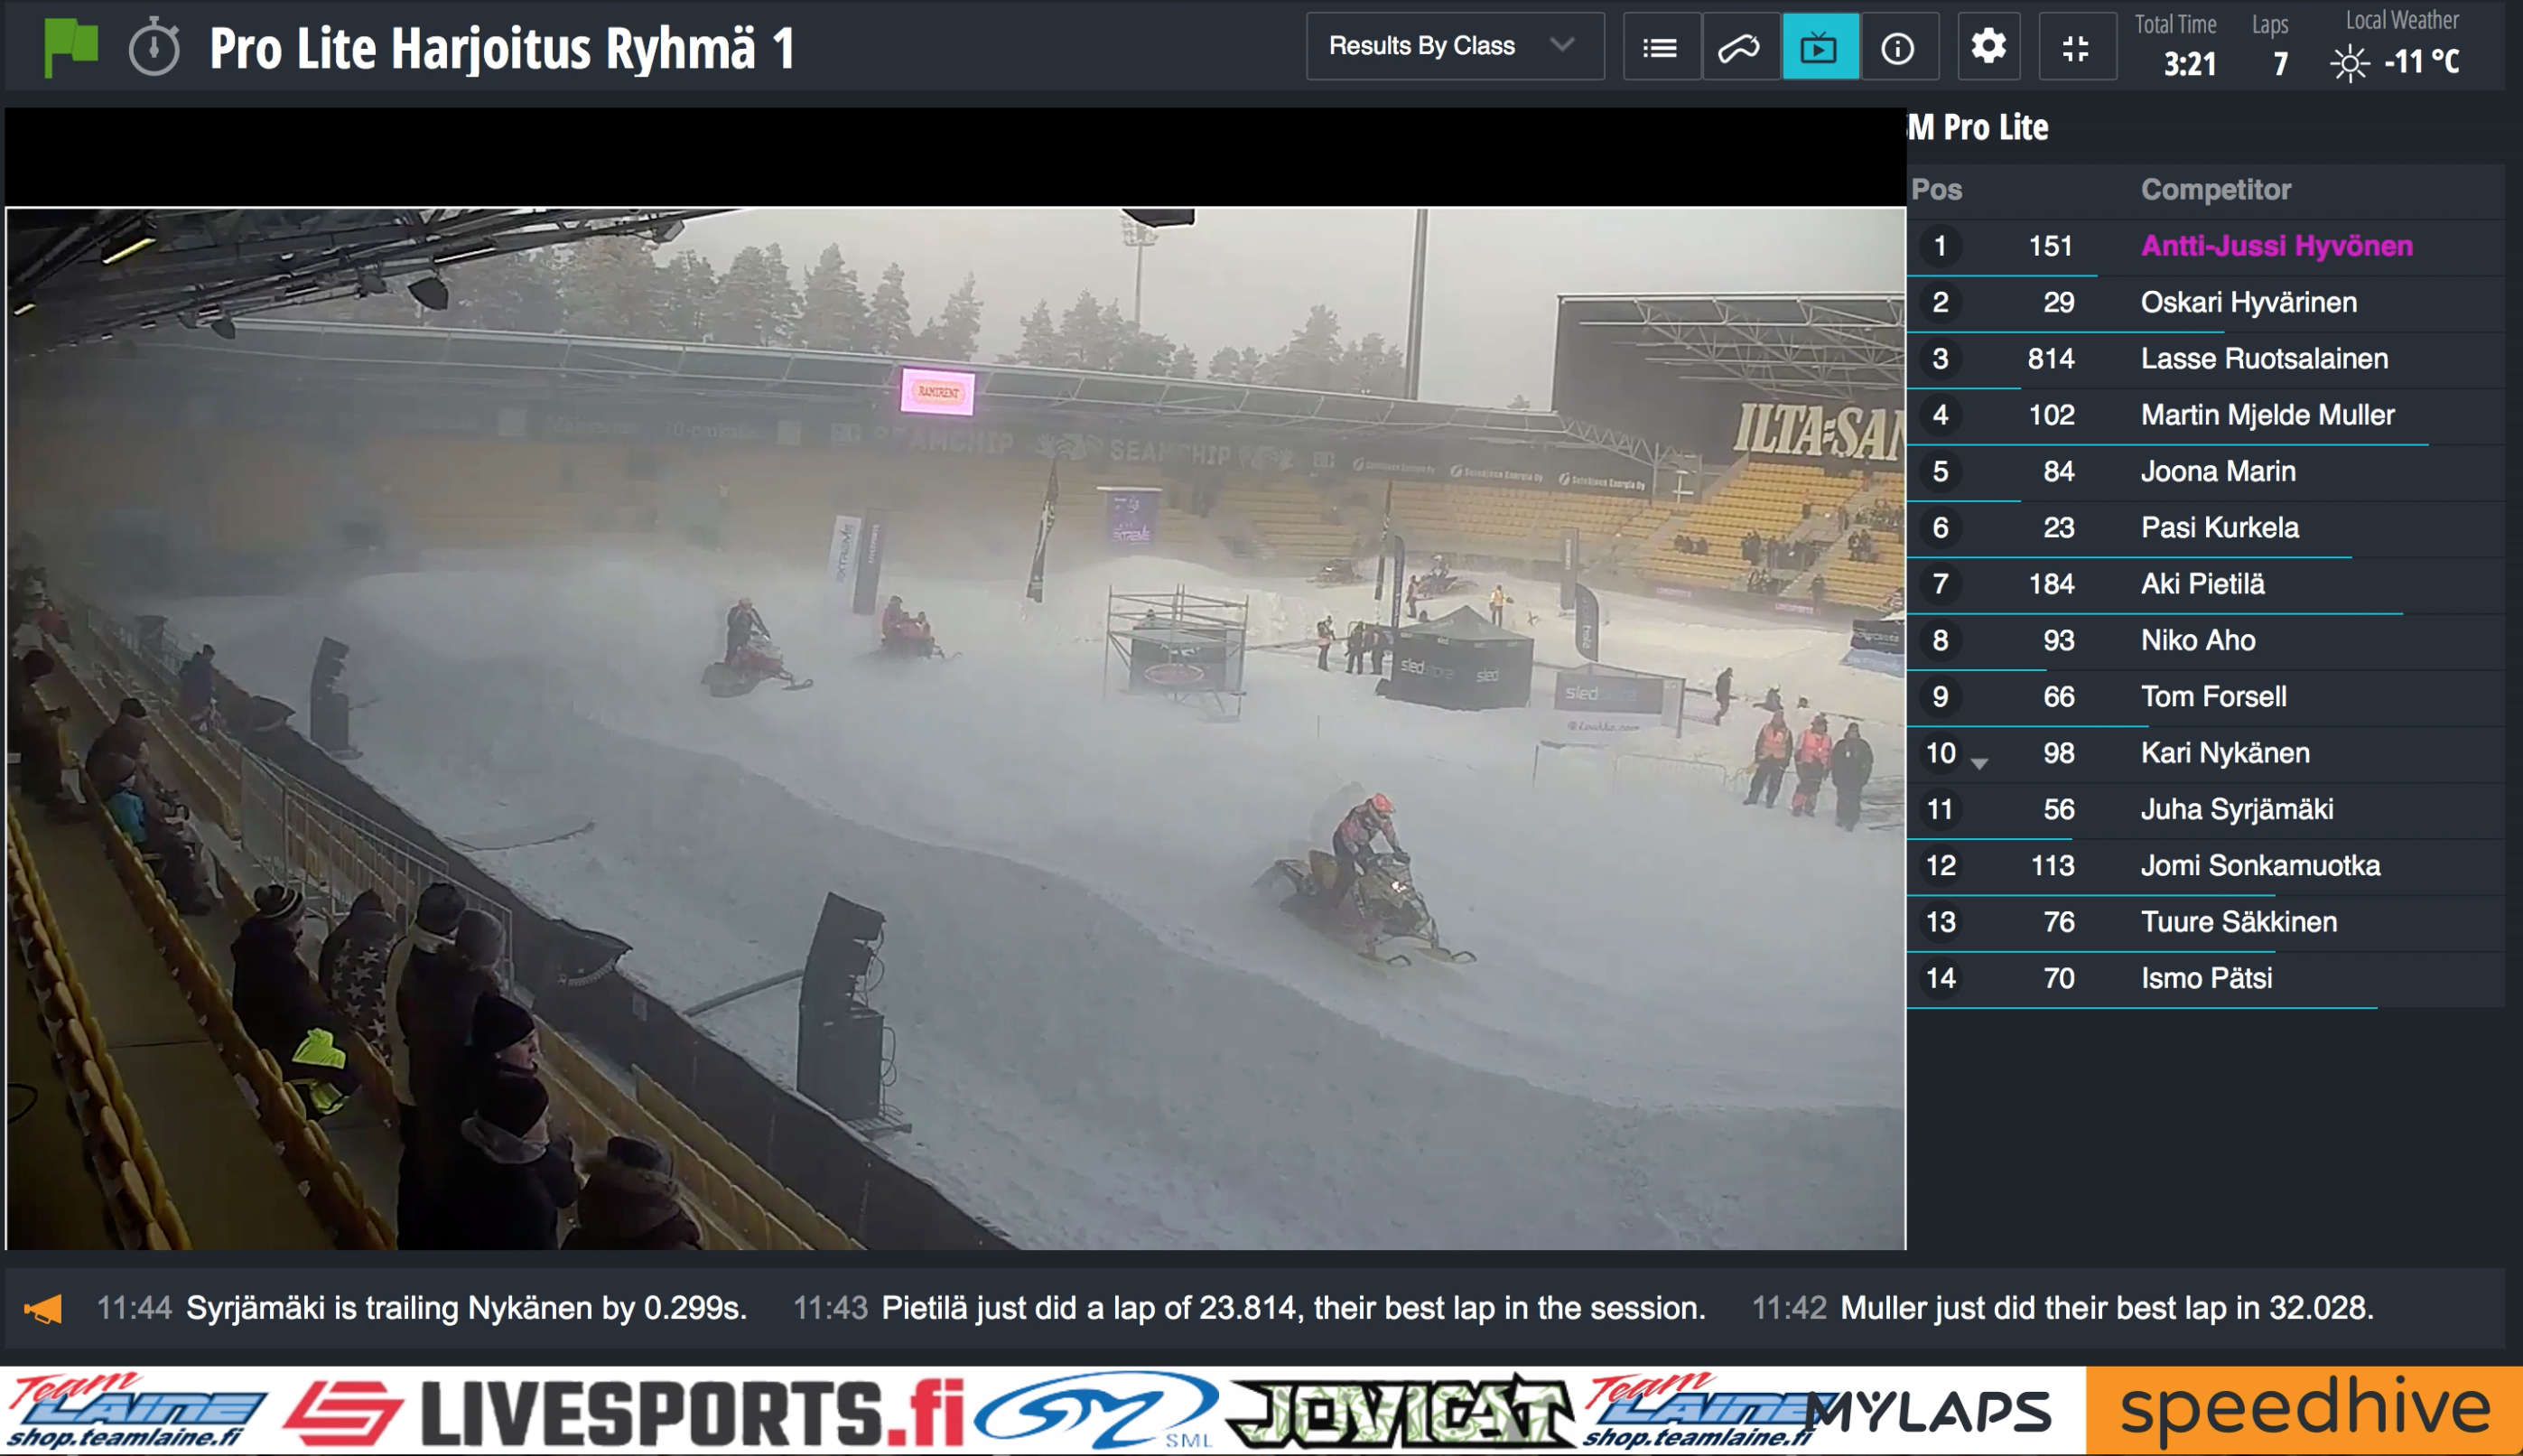Screen dimensions: 2523x1456
Task: Click position change arrow beside Kari Nykänen
Action: pyautogui.click(x=1979, y=763)
